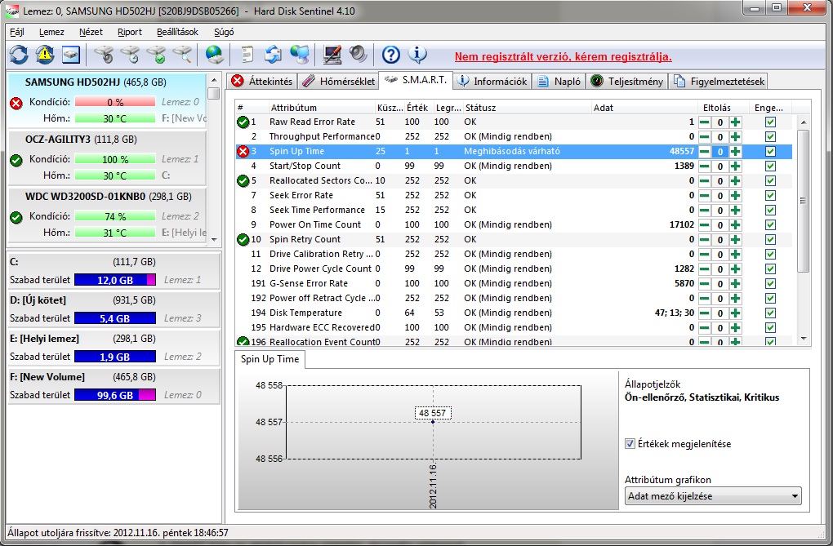The image size is (833, 546).
Task: Switch to the Információk tab
Action: point(492,82)
